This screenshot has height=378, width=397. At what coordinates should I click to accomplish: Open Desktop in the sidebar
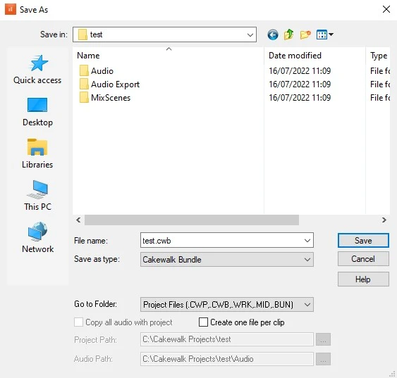37,111
